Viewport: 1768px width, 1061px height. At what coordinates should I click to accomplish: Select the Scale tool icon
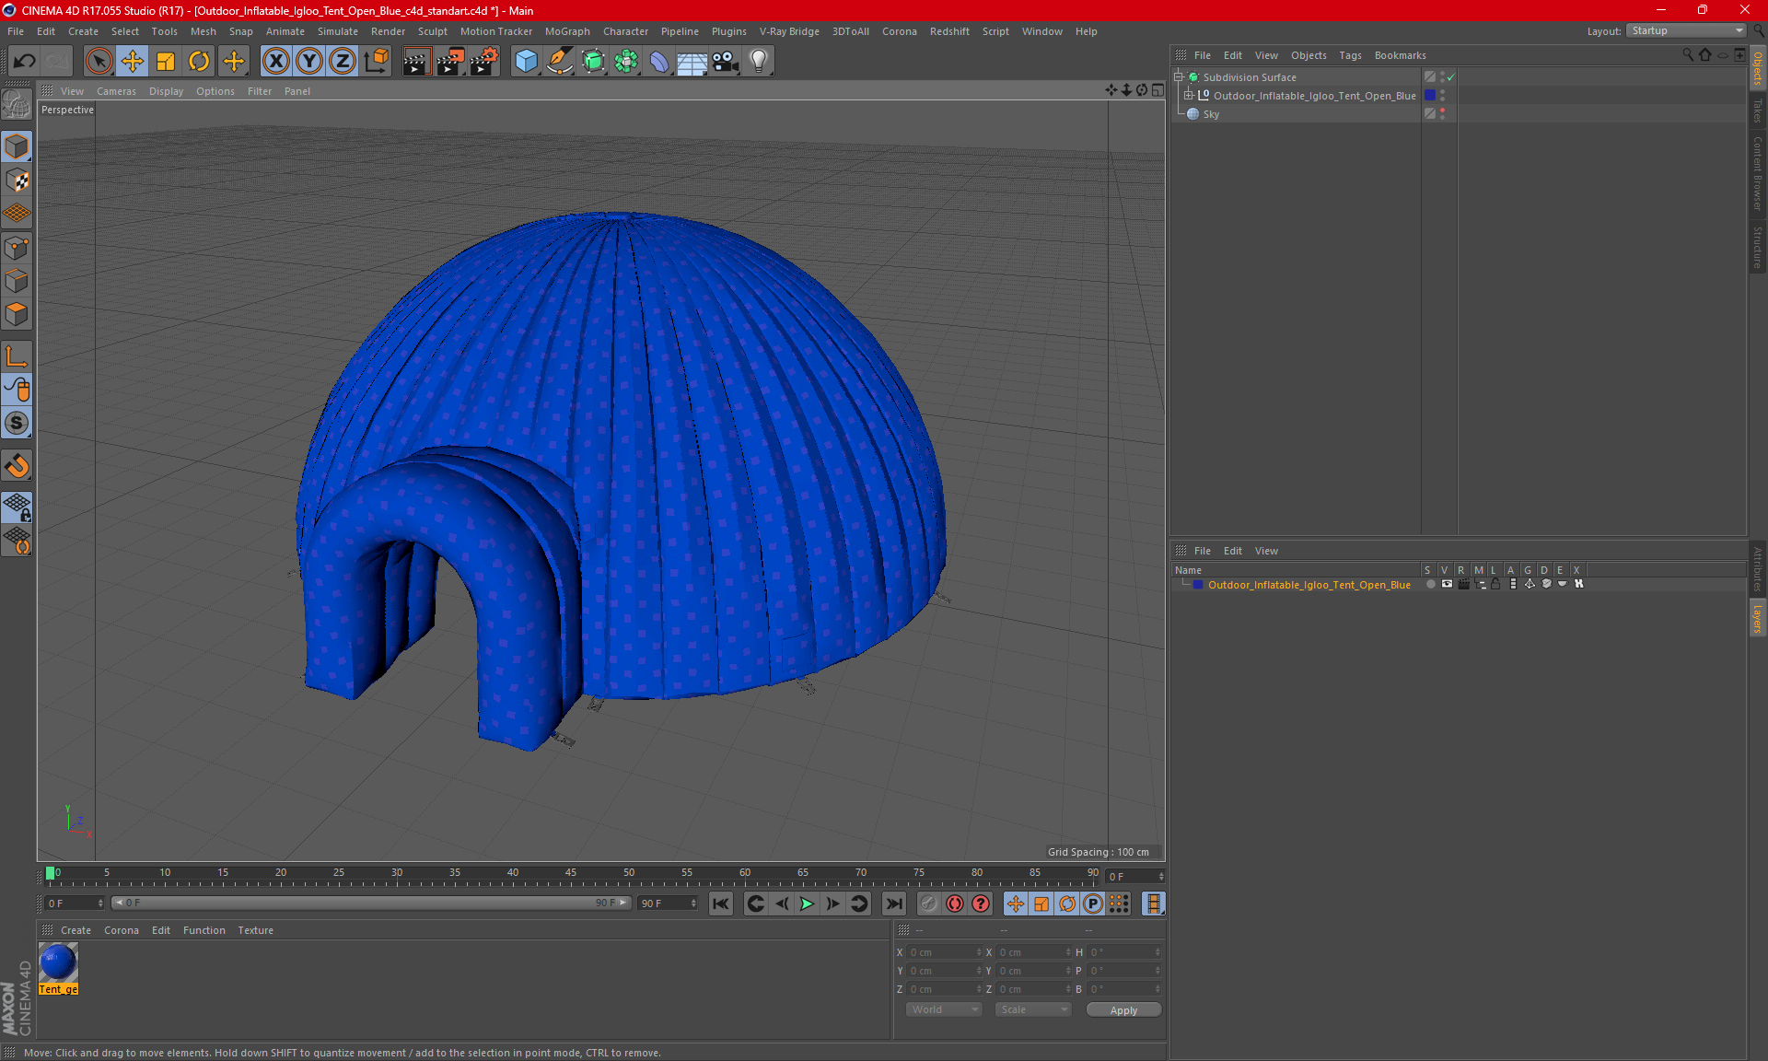(x=166, y=62)
